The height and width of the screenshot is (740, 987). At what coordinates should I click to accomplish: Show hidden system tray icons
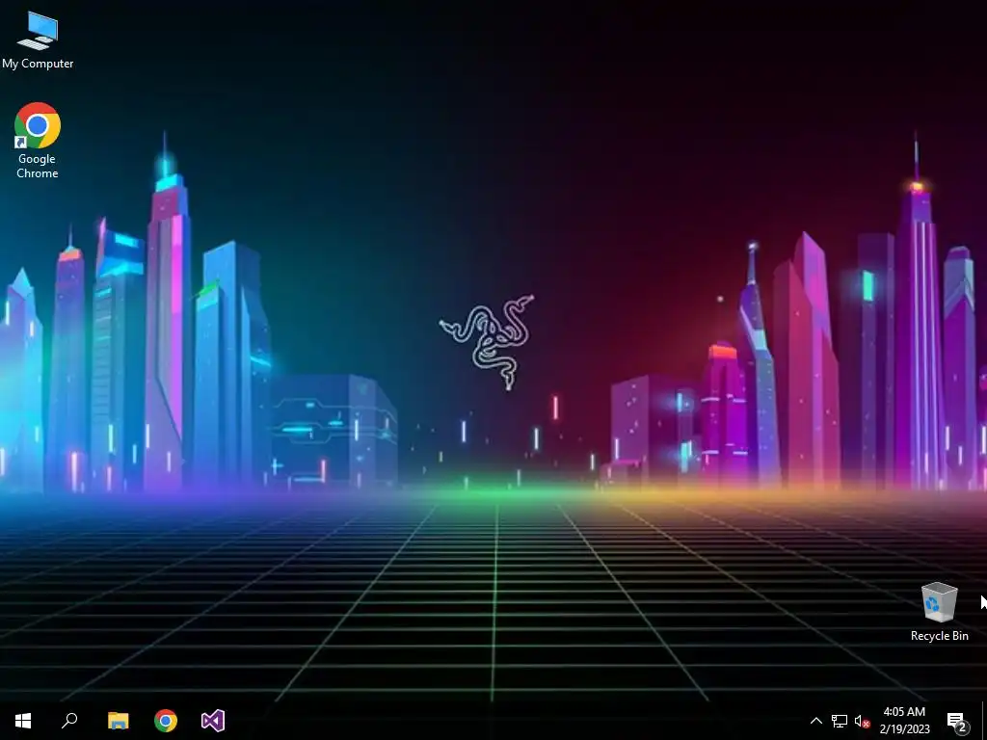[815, 721]
